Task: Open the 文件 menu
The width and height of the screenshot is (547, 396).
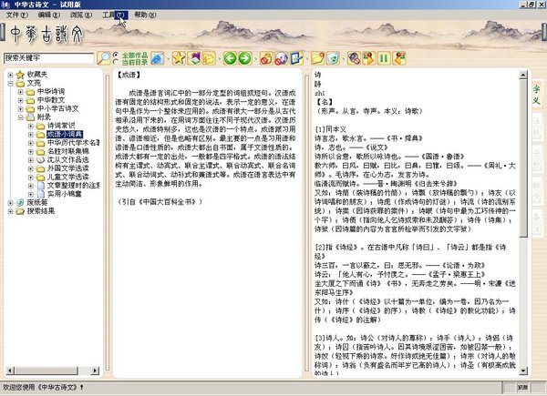Action: [x=15, y=15]
